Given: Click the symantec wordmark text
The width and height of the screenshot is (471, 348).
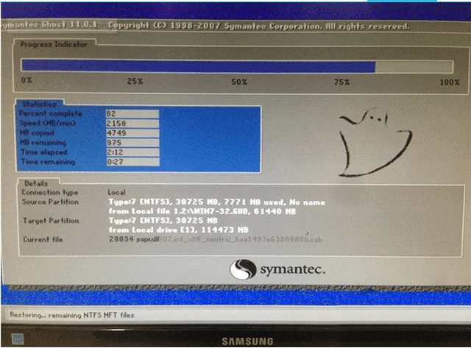Looking at the screenshot, I should point(293,269).
